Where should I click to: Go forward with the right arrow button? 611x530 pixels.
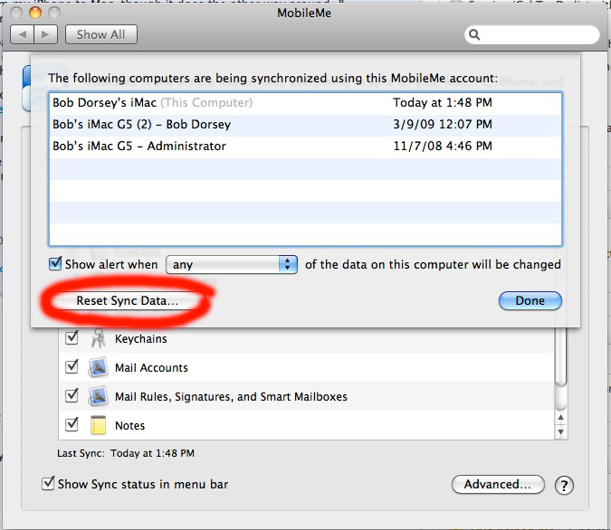46,34
